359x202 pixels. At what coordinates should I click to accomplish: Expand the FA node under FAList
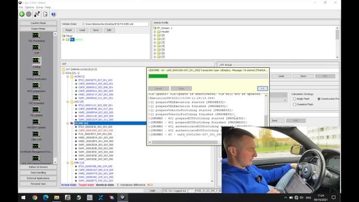(63, 40)
